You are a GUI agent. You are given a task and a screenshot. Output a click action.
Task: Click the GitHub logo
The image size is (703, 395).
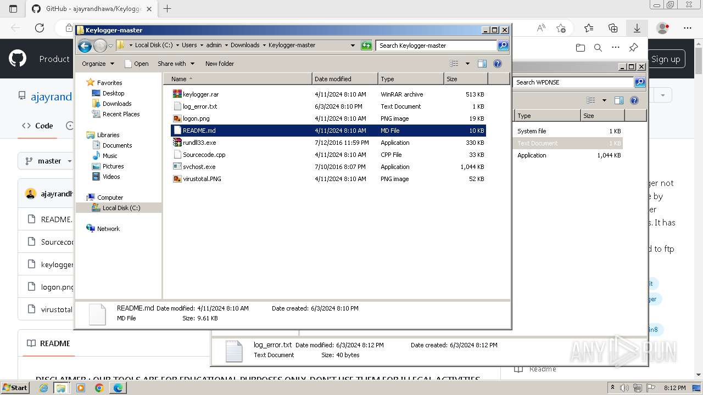[18, 59]
